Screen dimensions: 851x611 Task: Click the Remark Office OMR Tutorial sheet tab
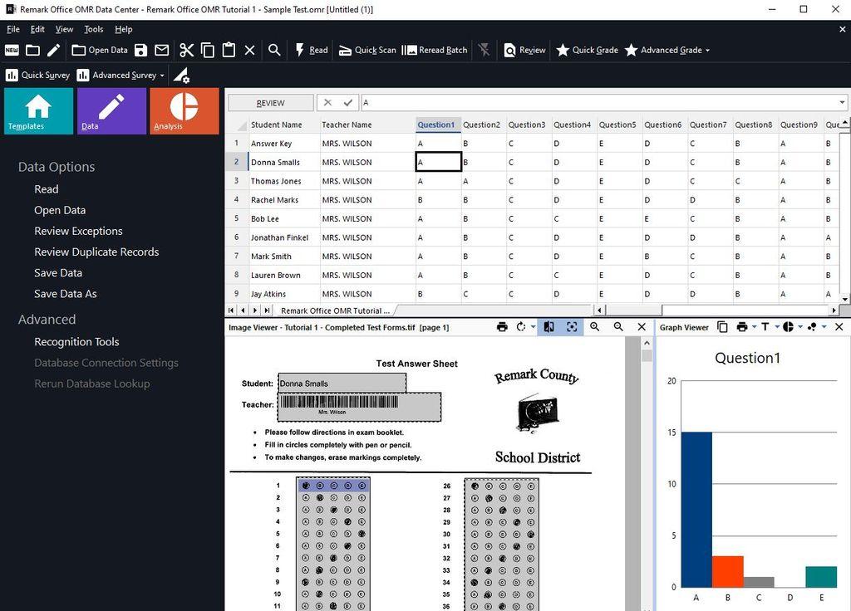coord(335,310)
